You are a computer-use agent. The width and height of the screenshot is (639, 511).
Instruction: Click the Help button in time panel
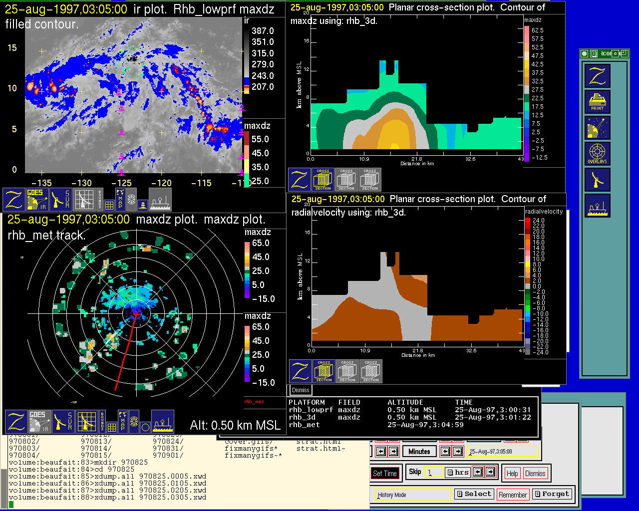coord(512,474)
